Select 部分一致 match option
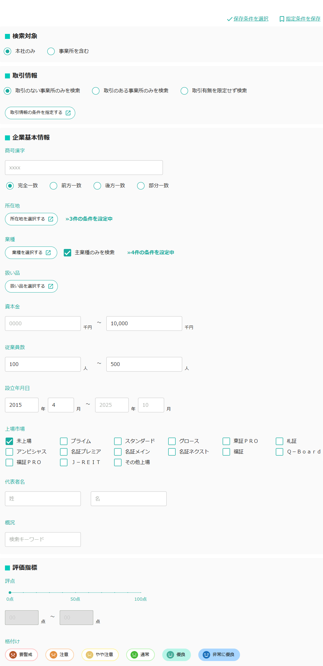Image resolution: width=323 pixels, height=666 pixels. click(x=141, y=186)
